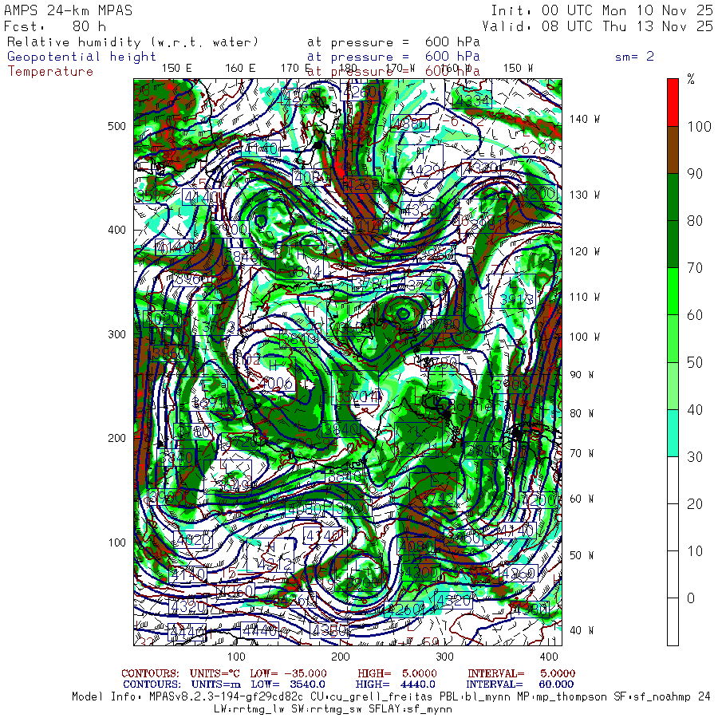
Task: Click the brown 90–100% colorbar segment
Action: 673,150
